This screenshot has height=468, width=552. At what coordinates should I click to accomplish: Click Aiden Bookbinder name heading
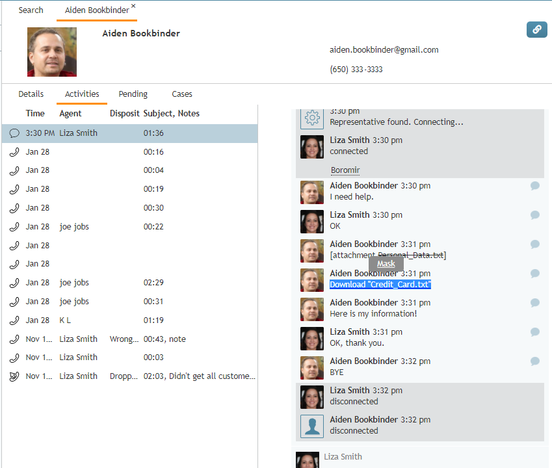point(141,33)
